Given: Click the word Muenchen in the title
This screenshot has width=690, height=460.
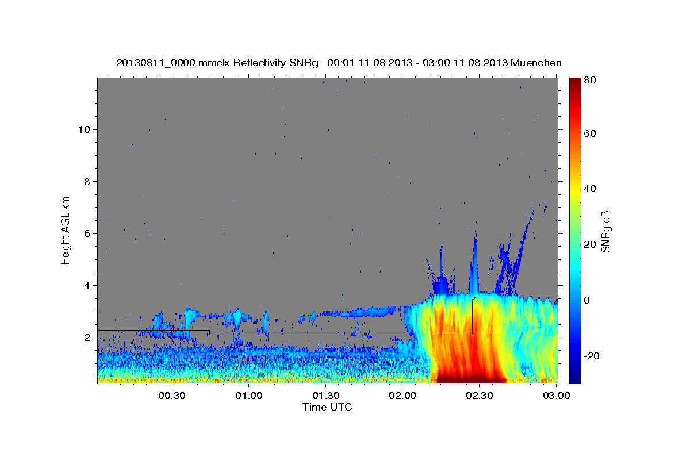Looking at the screenshot, I should (536, 63).
